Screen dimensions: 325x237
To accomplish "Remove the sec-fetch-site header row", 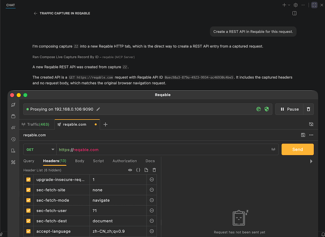I will pos(152,190).
